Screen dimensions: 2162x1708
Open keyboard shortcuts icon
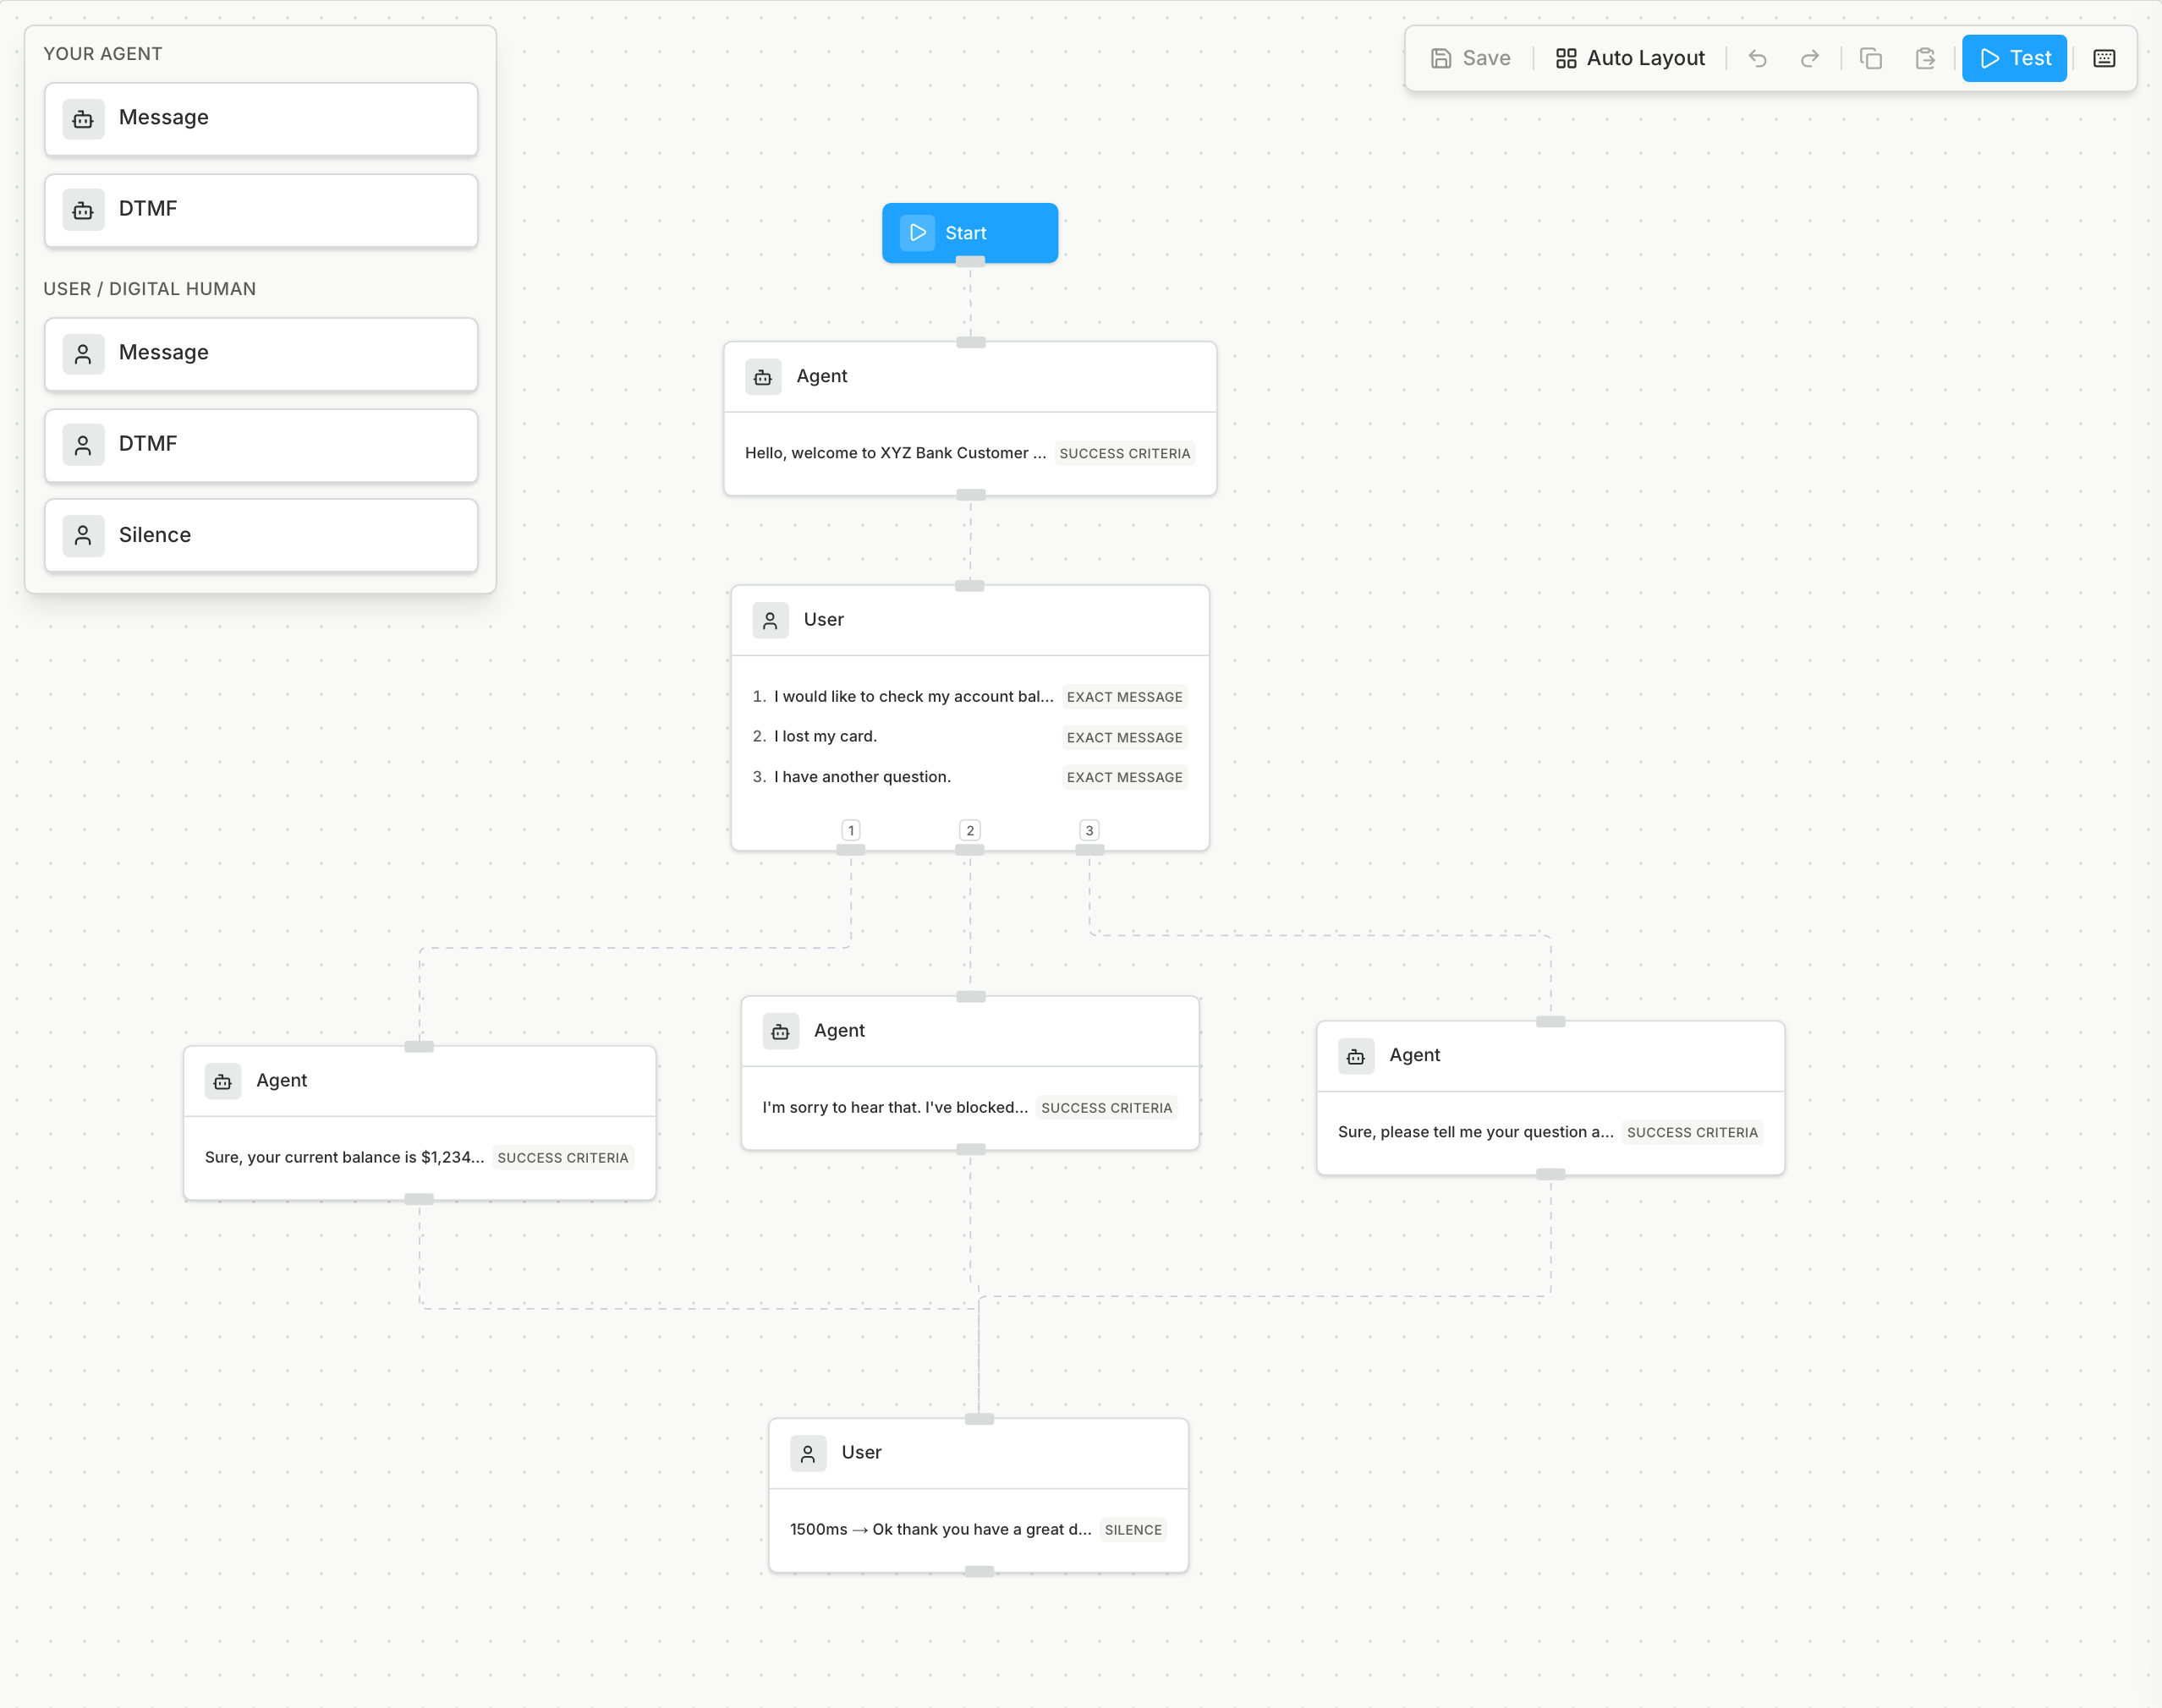[2104, 58]
